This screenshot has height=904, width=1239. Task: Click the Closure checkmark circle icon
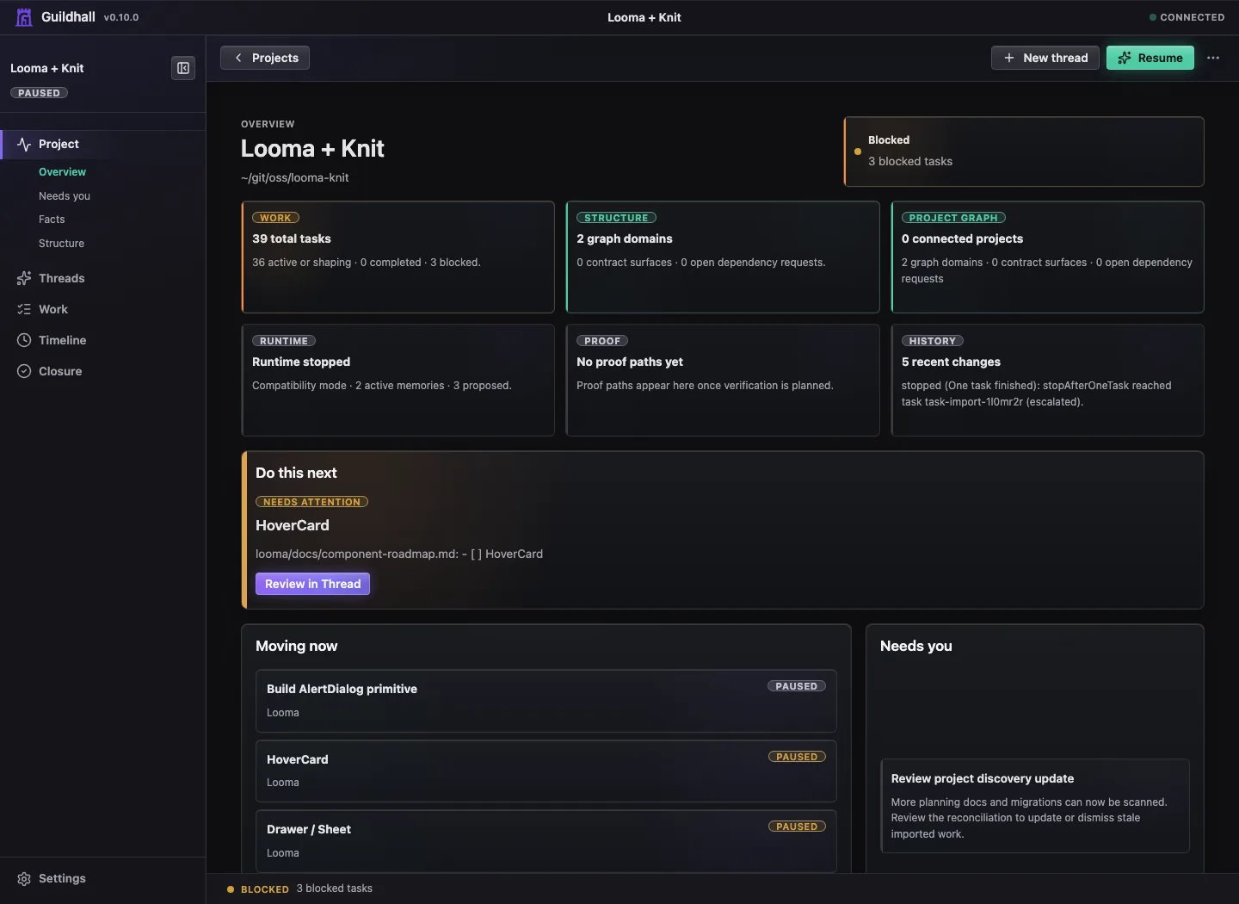24,371
